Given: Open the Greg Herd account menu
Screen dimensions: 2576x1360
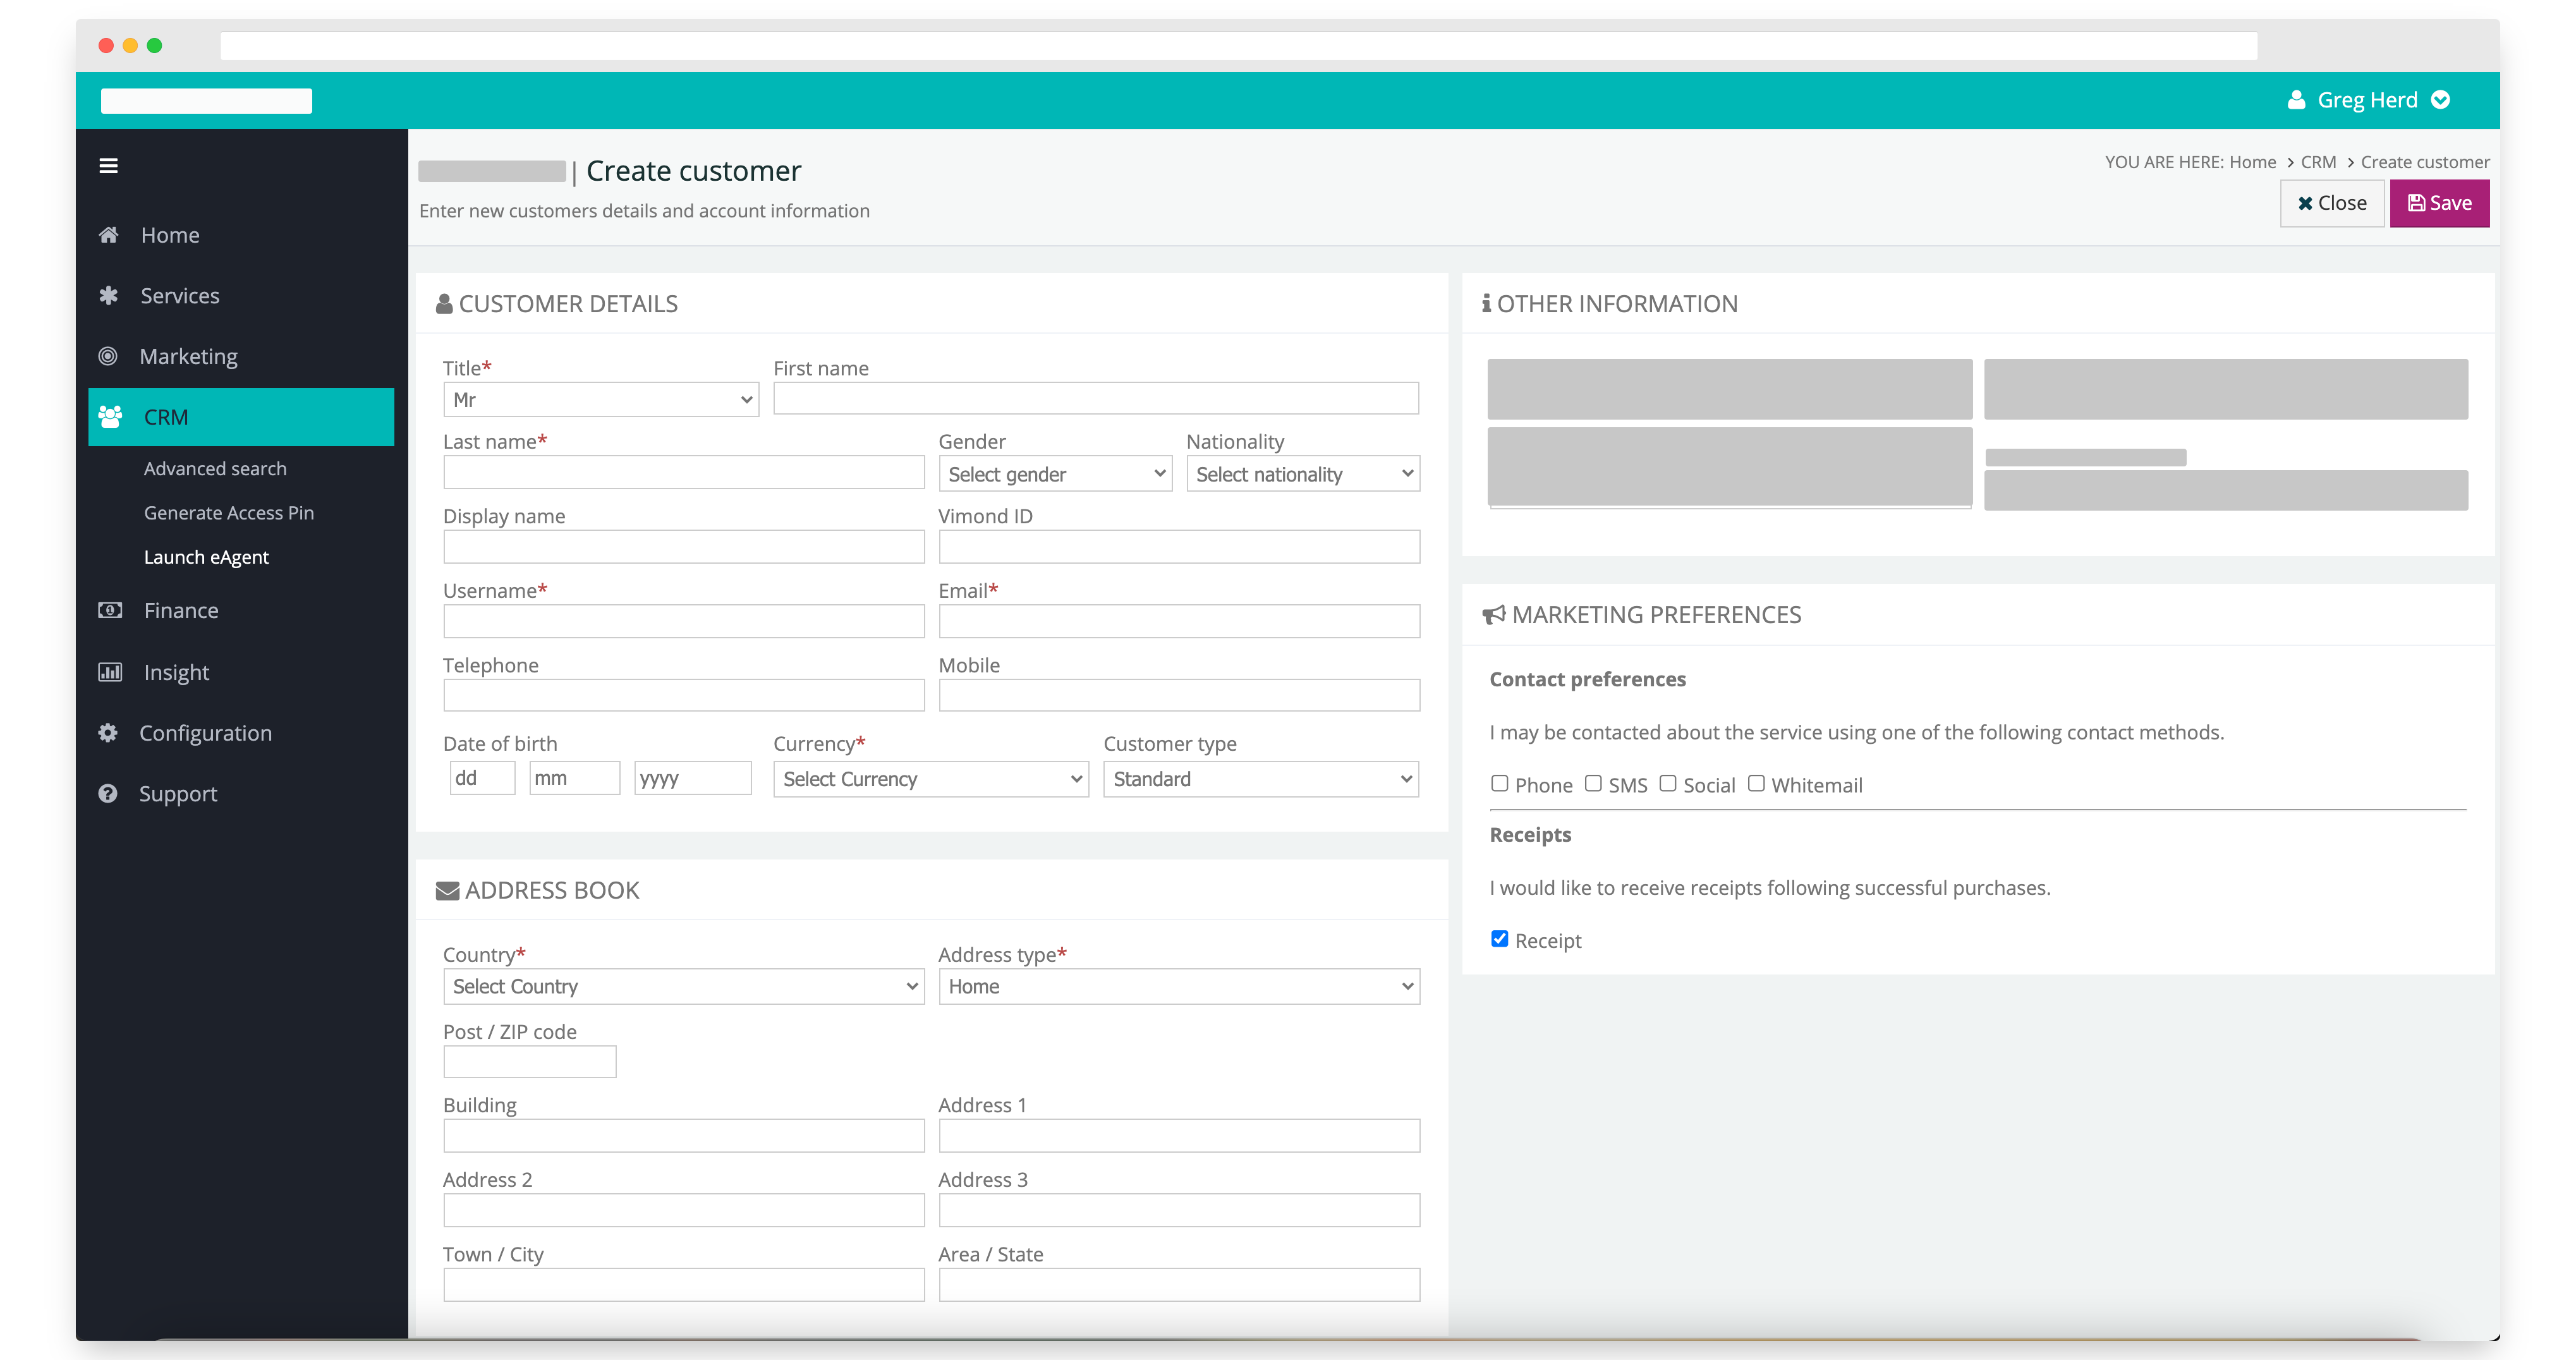Looking at the screenshot, I should 2368,100.
